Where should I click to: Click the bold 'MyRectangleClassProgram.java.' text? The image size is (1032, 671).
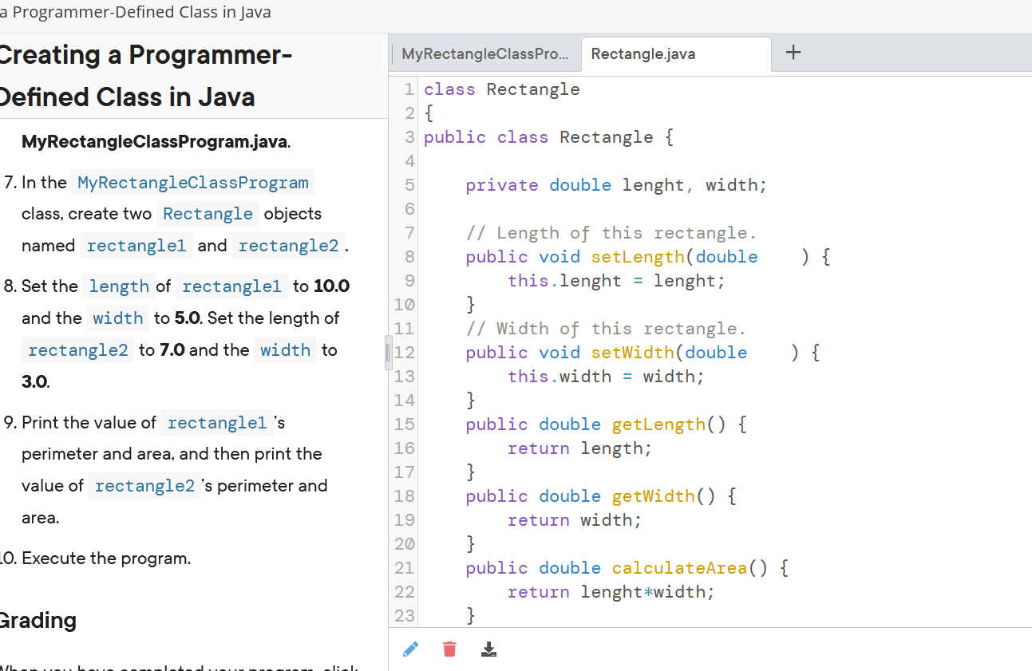pyautogui.click(x=156, y=142)
